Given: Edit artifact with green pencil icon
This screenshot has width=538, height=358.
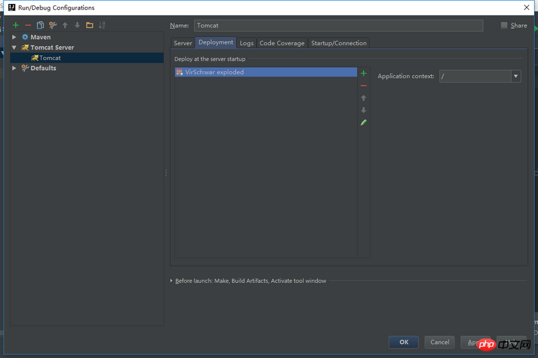Looking at the screenshot, I should [364, 122].
